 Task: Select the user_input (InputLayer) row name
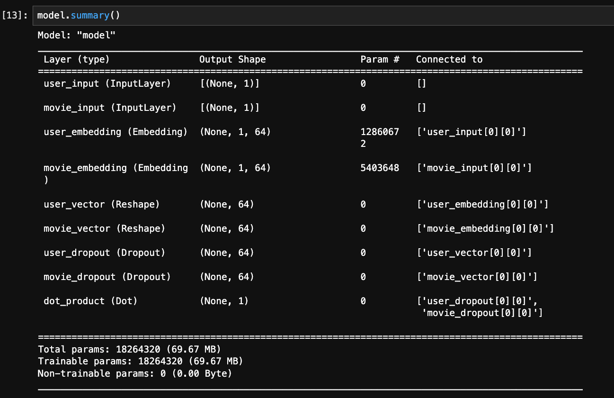tap(107, 84)
